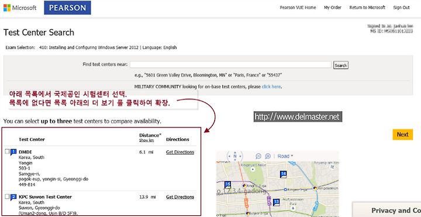Screen dimensions: 421x217
Task: Click blue marker 1 beside DMDI
Action: coord(13,152)
